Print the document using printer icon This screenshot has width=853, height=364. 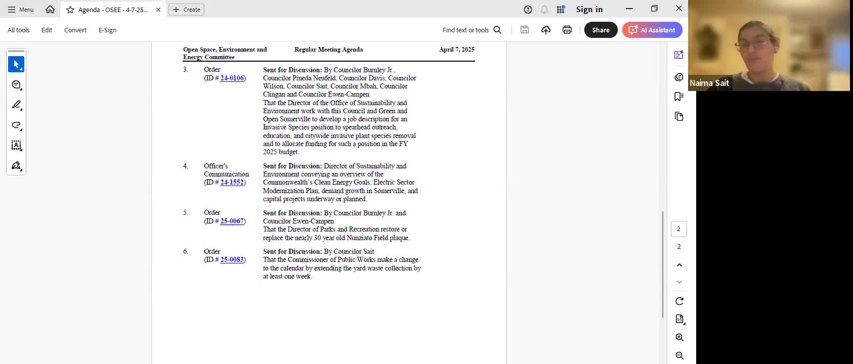567,30
